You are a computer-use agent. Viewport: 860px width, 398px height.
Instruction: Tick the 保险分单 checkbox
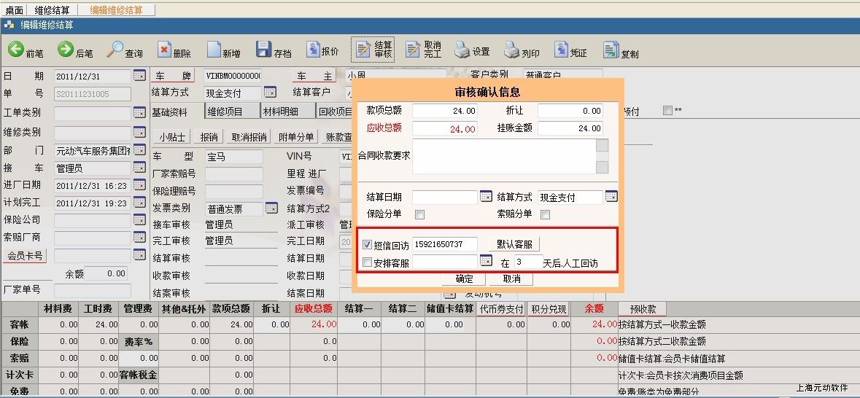tap(419, 214)
